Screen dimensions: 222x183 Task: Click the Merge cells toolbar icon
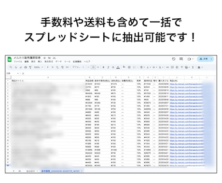pos(134,67)
